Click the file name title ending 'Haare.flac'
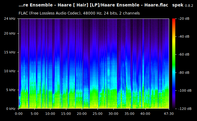 click(93, 5)
